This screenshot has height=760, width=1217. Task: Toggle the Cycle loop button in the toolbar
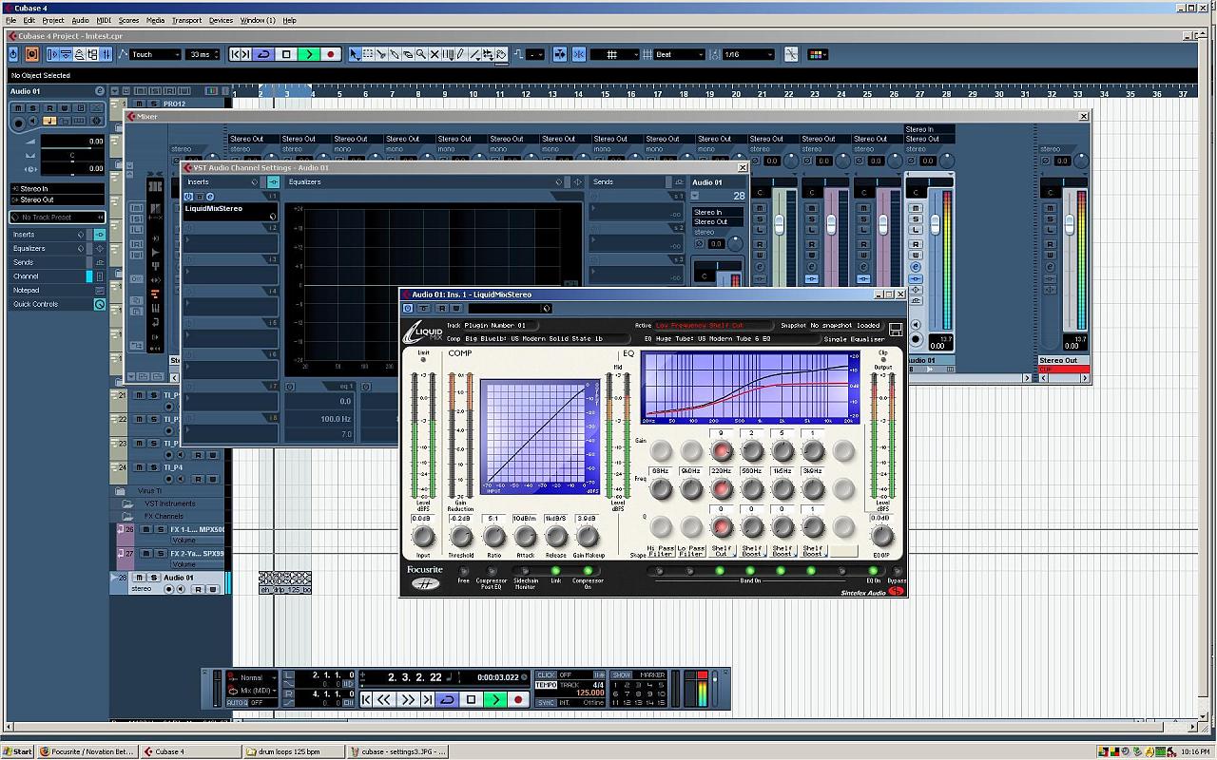click(264, 55)
